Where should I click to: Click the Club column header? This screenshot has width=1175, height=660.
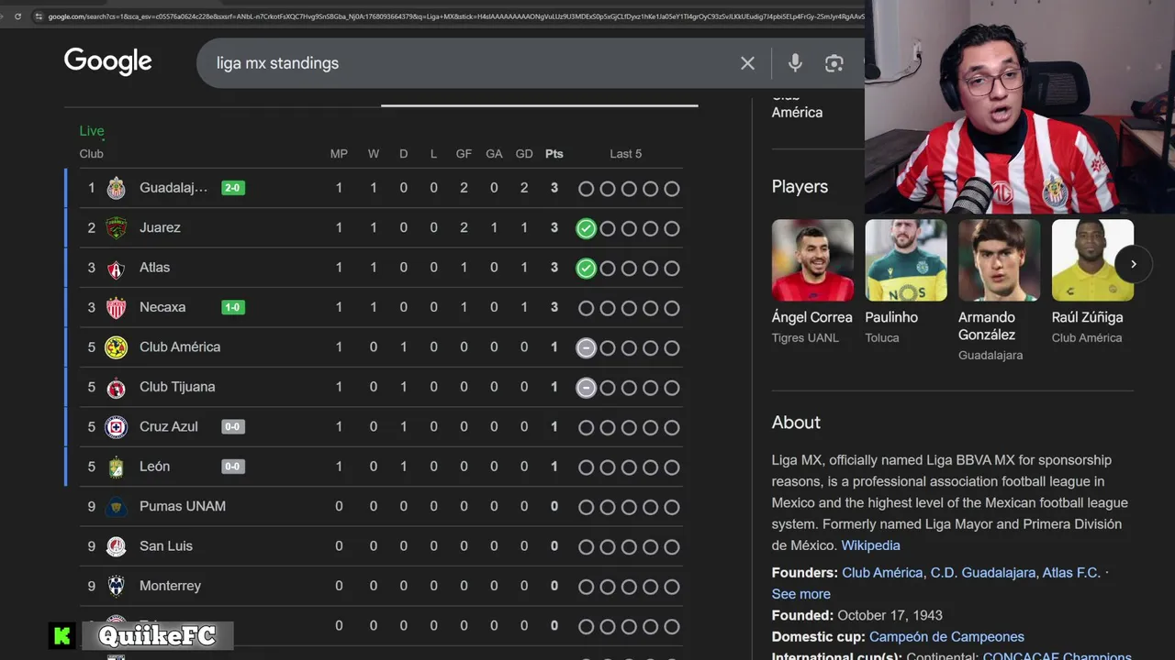(x=91, y=154)
